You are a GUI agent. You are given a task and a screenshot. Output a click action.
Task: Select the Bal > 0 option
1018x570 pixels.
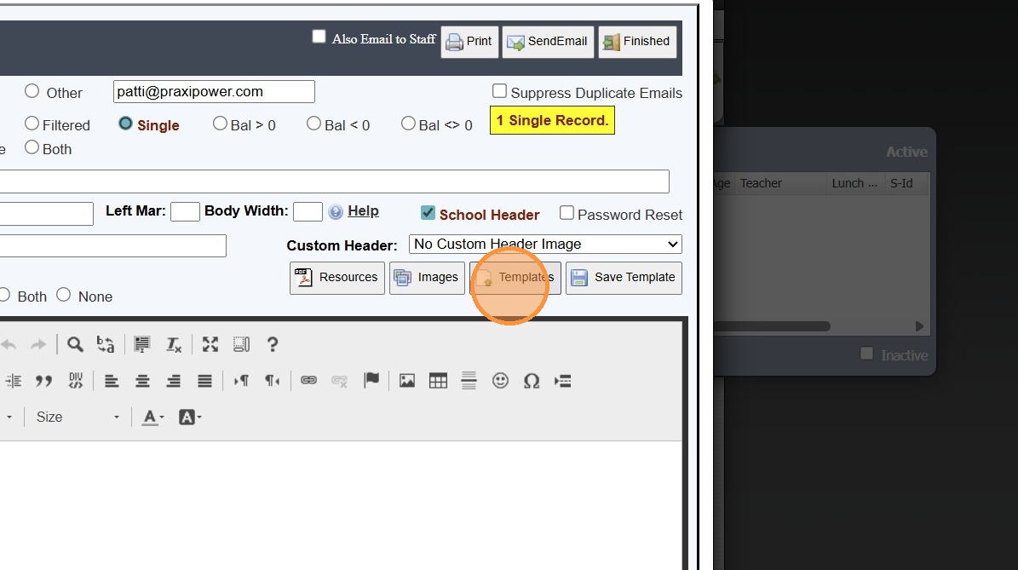[x=220, y=124]
